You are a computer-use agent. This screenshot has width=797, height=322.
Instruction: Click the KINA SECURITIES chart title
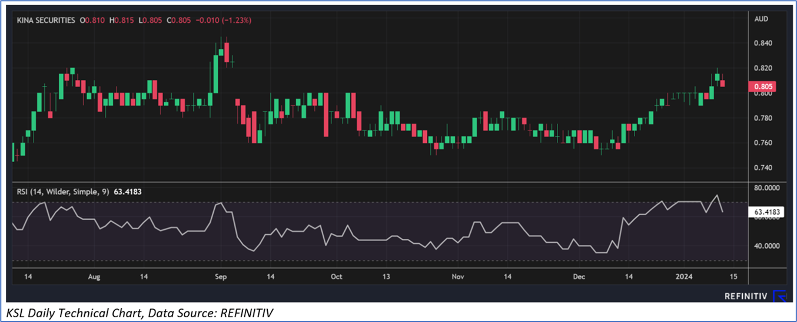[x=46, y=20]
